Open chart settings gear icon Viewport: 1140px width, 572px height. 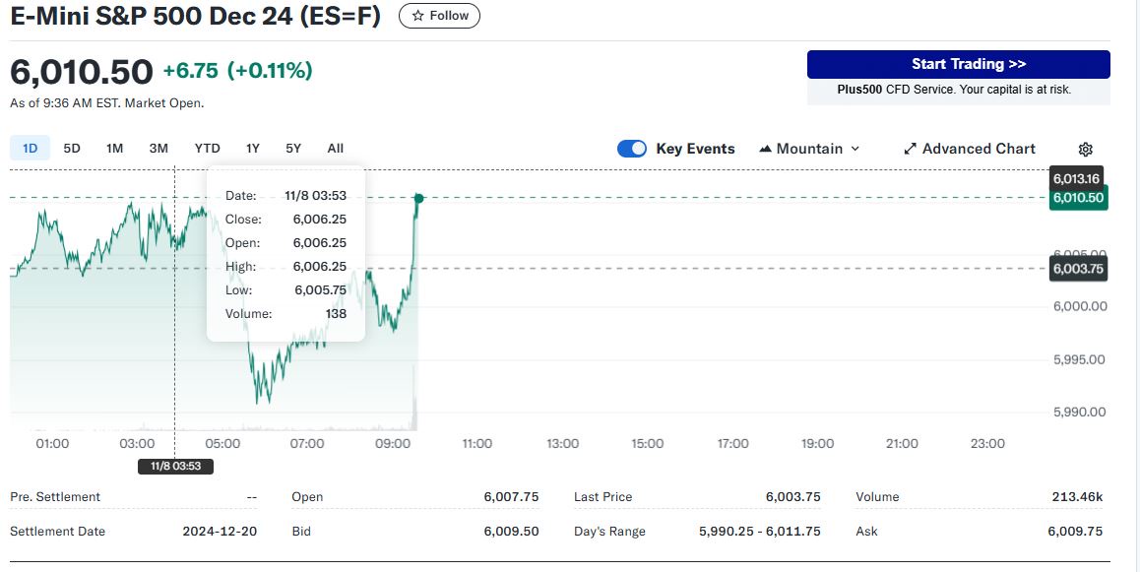[x=1085, y=149]
